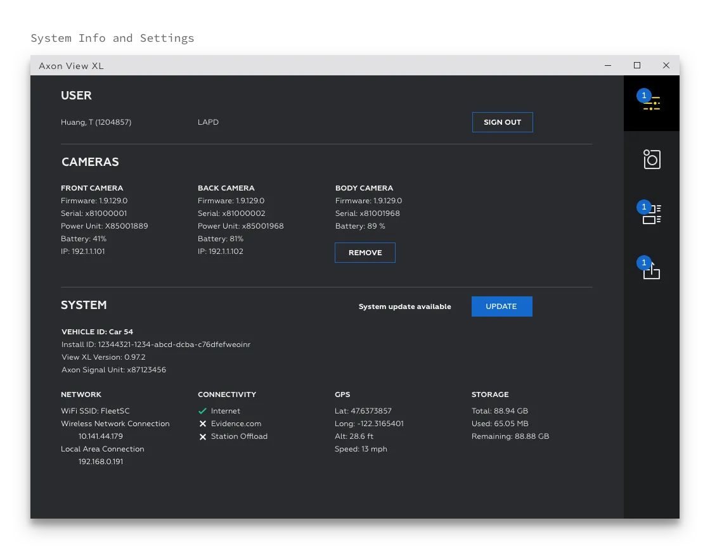Click the Evidence.com connectivity label
The width and height of the screenshot is (710, 549).
tap(236, 423)
